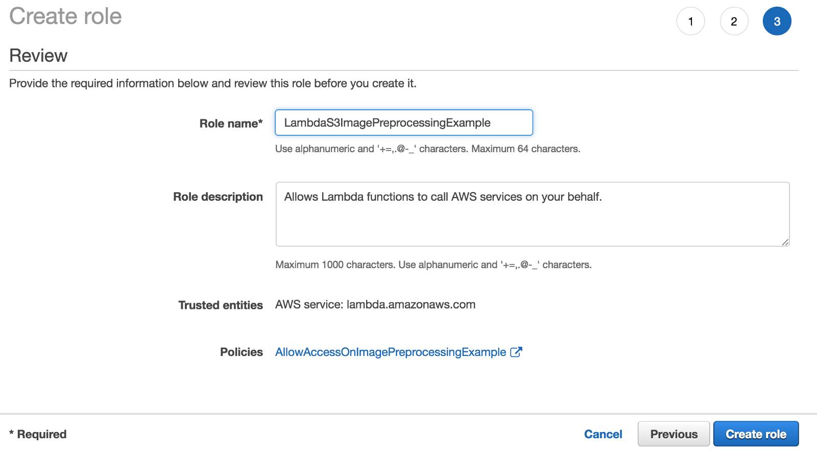The width and height of the screenshot is (817, 453).
Task: Click the "* Required" footer note
Action: pyautogui.click(x=38, y=434)
